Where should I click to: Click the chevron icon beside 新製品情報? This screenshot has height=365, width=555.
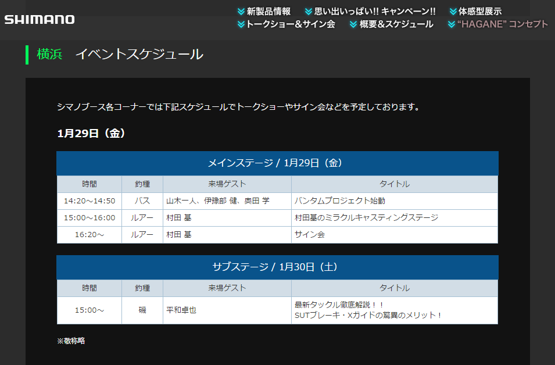pos(241,12)
